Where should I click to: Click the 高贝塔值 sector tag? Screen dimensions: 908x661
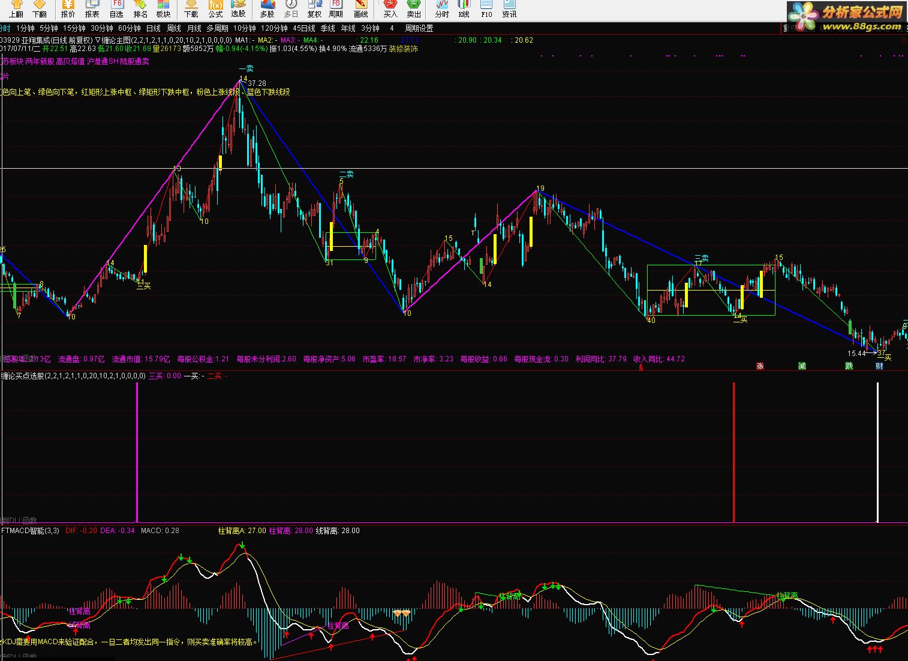(70, 61)
